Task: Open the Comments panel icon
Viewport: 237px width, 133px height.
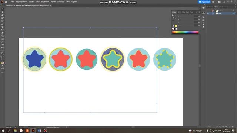Action: coord(203,8)
